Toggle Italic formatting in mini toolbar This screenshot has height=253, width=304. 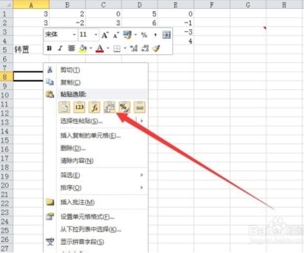(x=60, y=48)
